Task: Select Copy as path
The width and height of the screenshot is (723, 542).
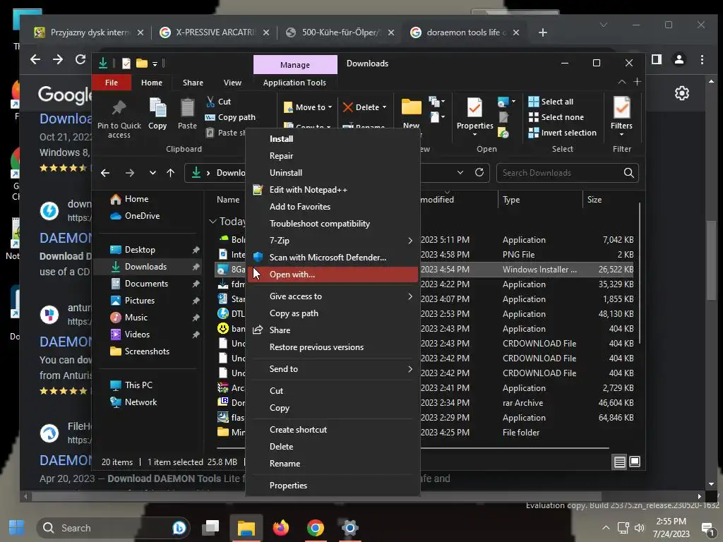Action: click(333, 313)
